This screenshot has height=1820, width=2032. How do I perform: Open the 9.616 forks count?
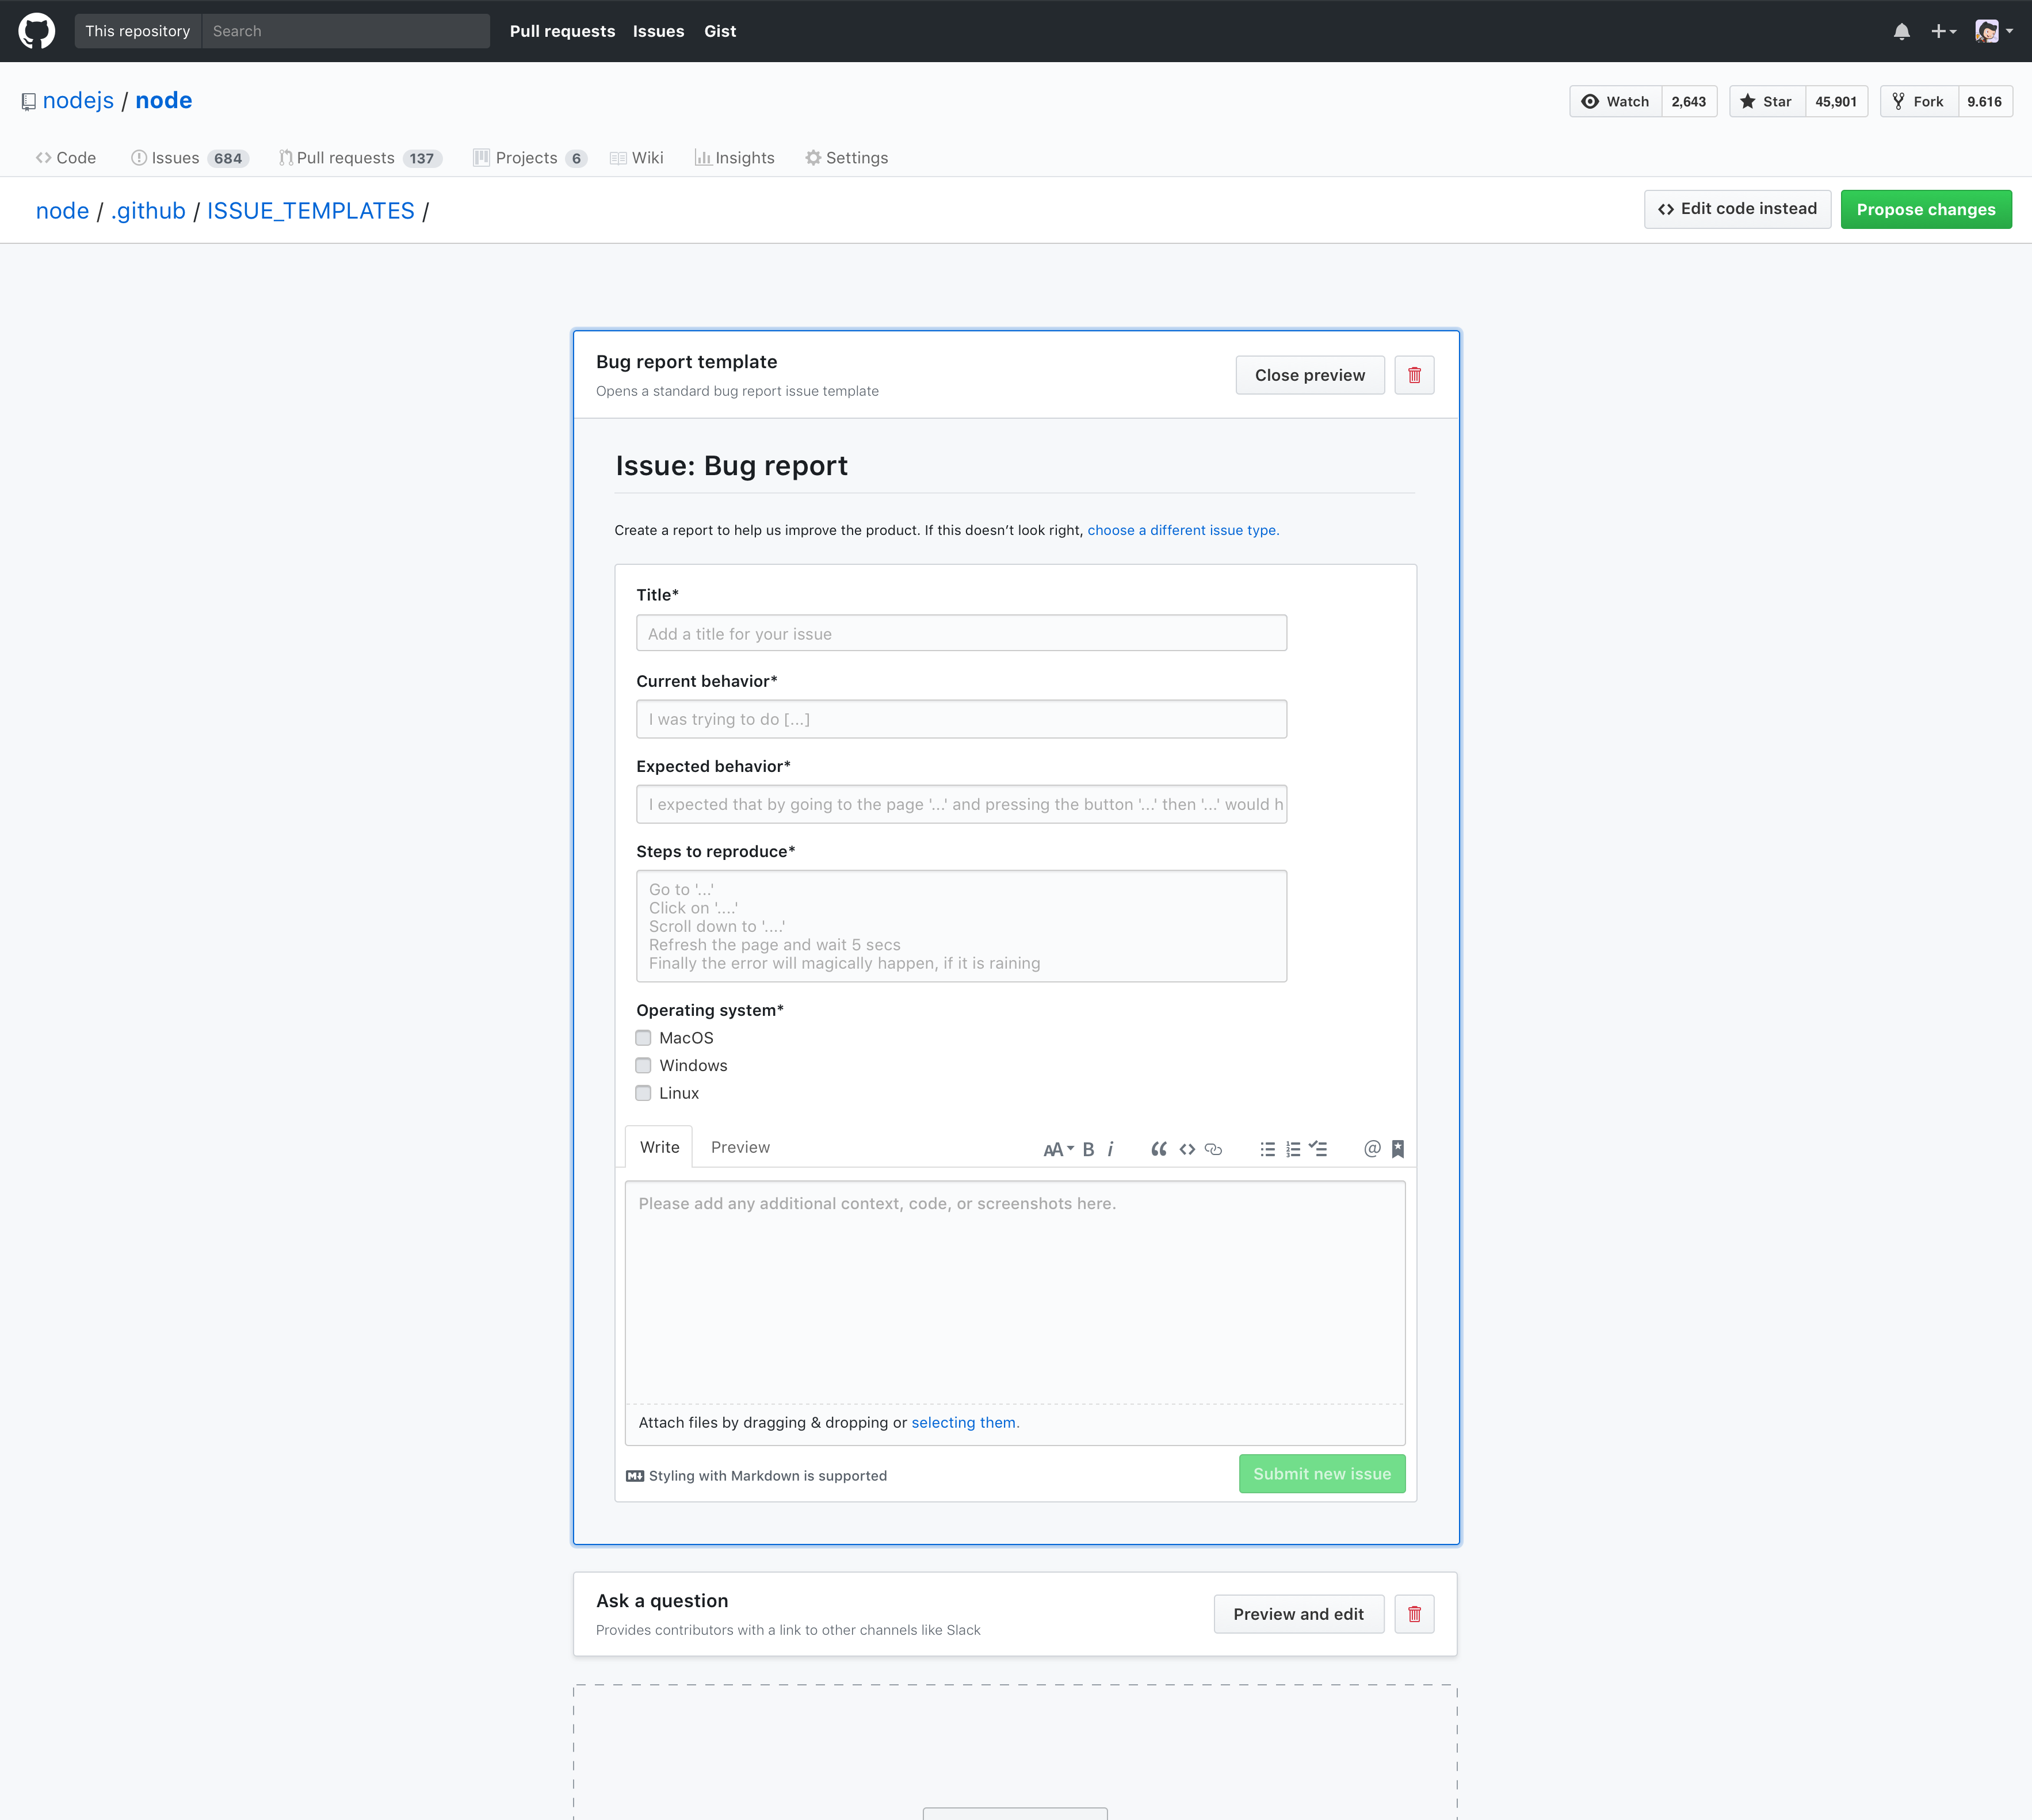coord(1985,101)
